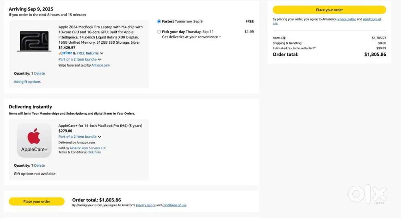
Task: Open Add gift options link
Action: click(x=27, y=81)
